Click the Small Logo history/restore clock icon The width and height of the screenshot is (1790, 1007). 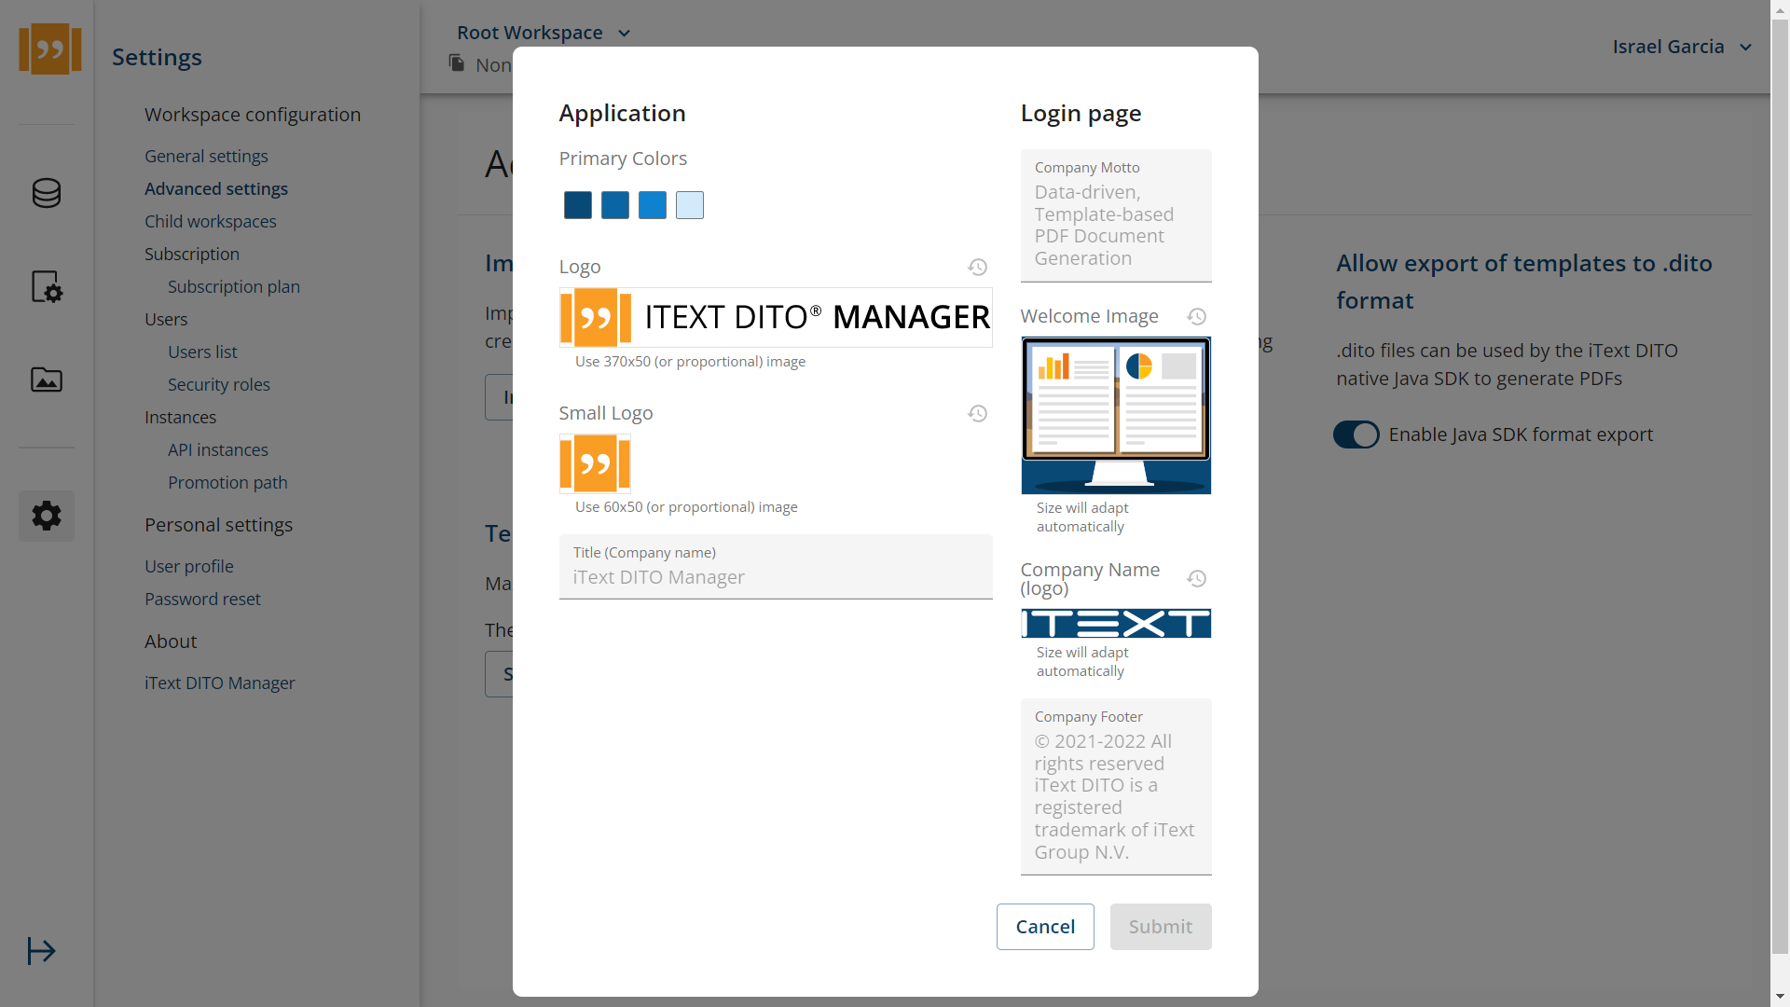977,413
